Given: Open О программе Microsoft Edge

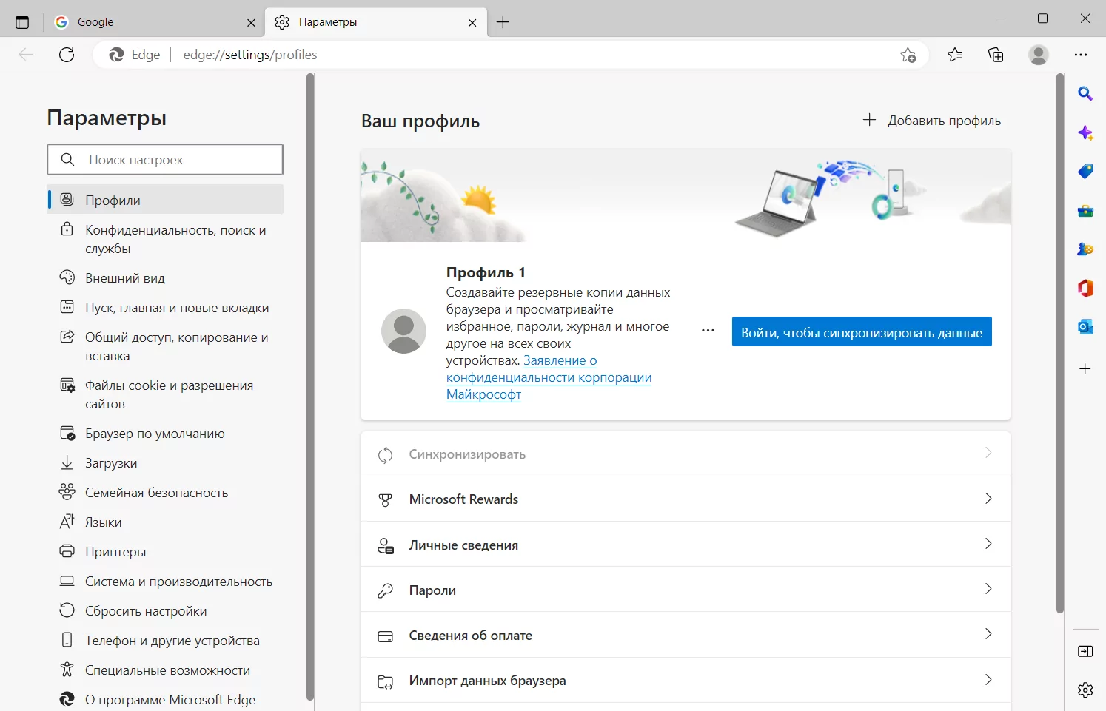Looking at the screenshot, I should tap(165, 699).
